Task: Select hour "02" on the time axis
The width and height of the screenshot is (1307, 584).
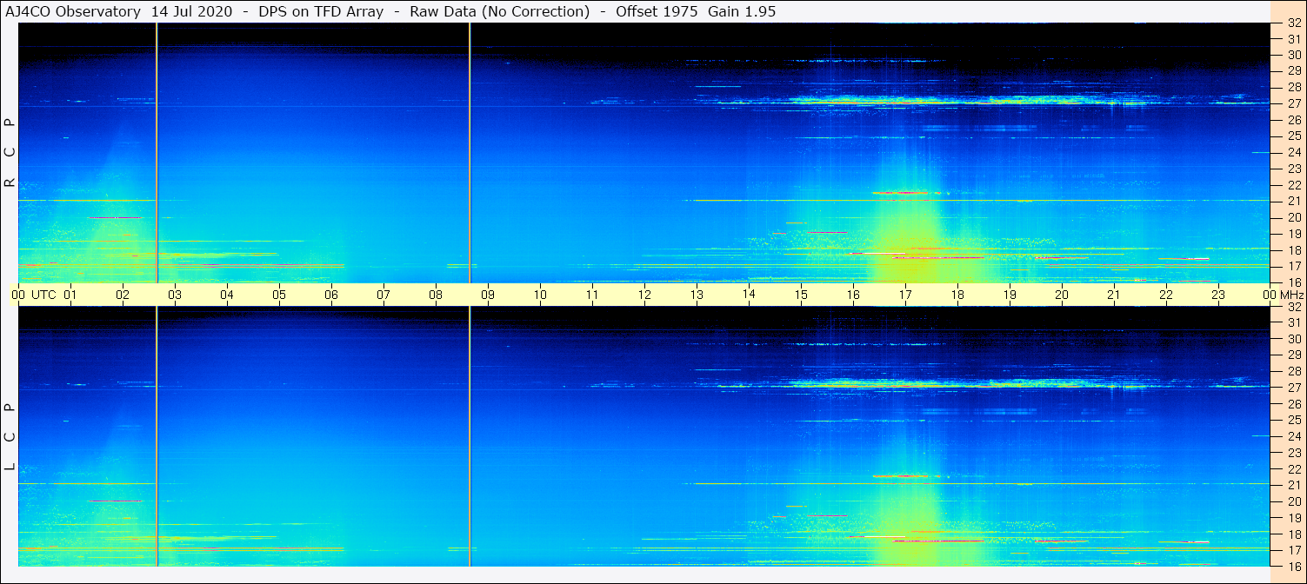Action: [123, 295]
